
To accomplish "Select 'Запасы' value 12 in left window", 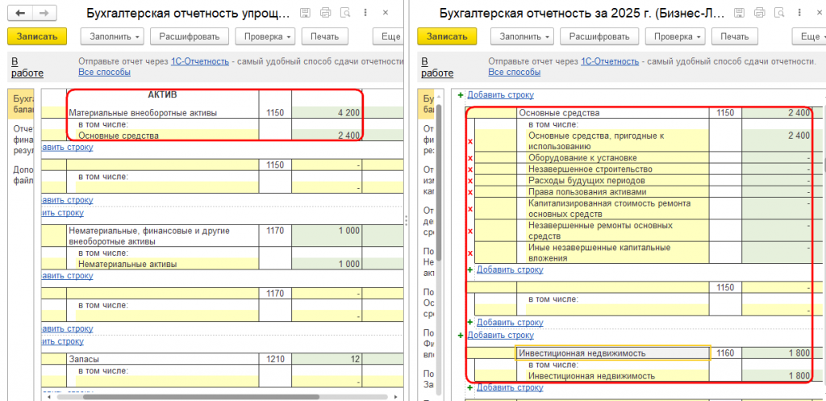I will 327,359.
